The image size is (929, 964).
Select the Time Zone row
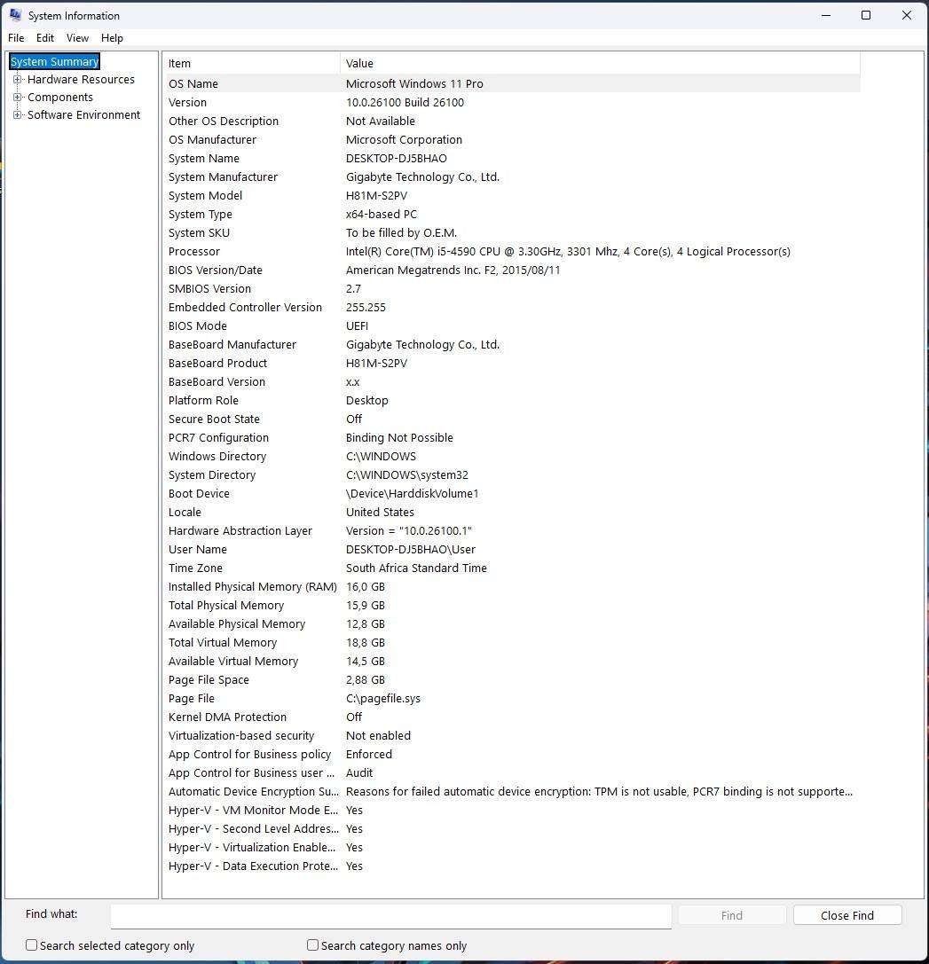[355, 568]
